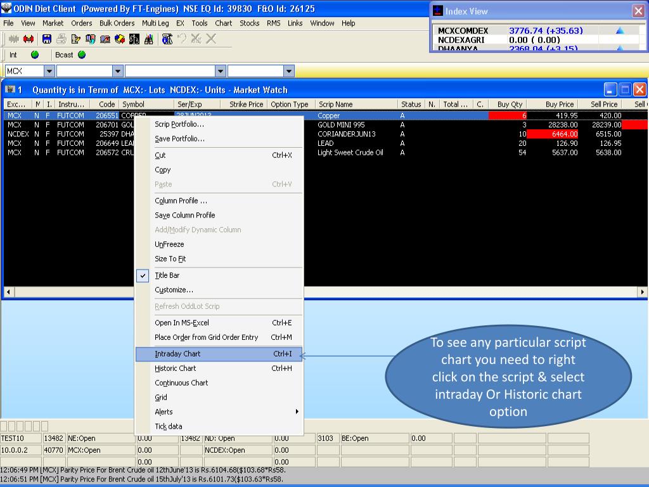Click the blue floppy disk save icon
Viewport: 649px width, 487px height.
[x=47, y=39]
